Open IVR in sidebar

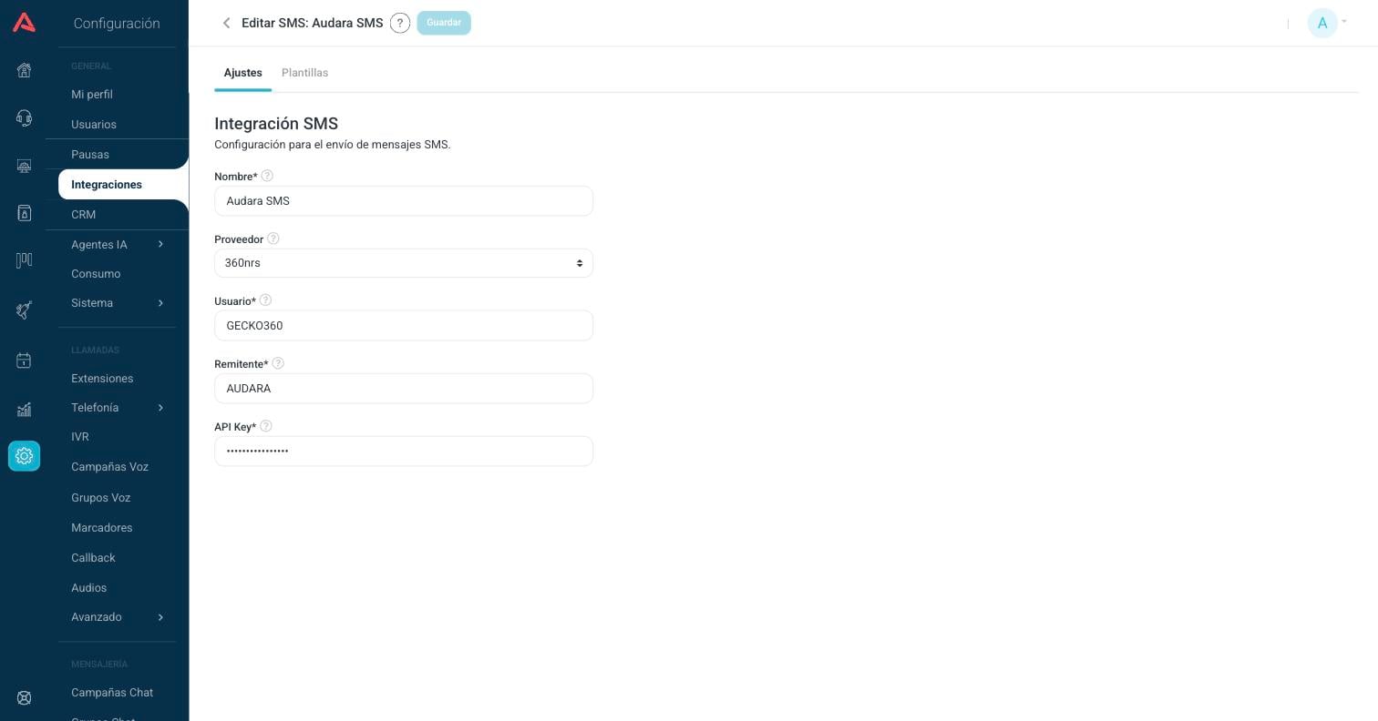(80, 437)
